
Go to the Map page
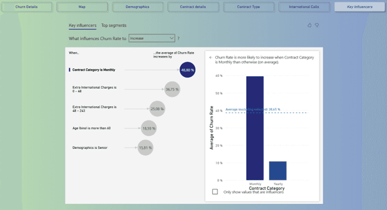tap(82, 7)
